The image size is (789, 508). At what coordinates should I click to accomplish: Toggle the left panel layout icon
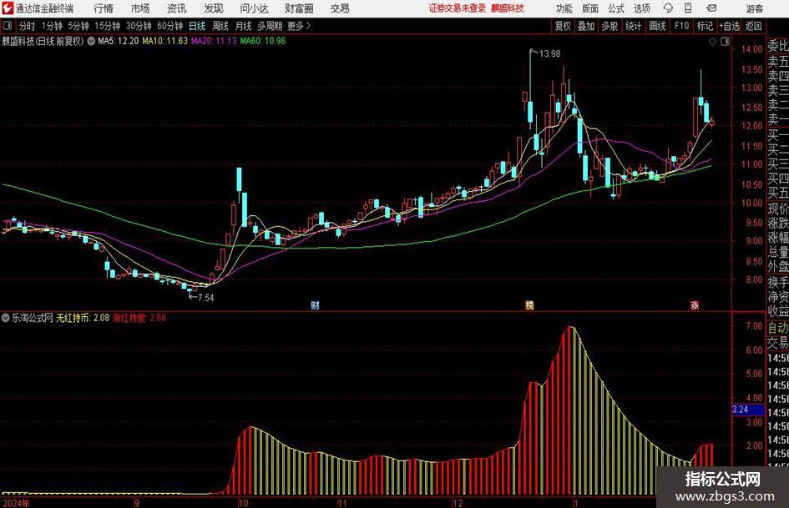(8, 26)
